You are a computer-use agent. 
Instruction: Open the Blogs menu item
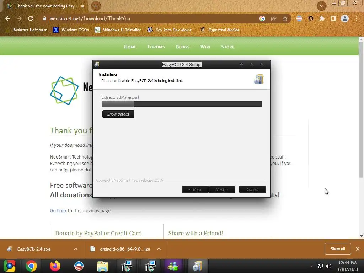tap(183, 47)
